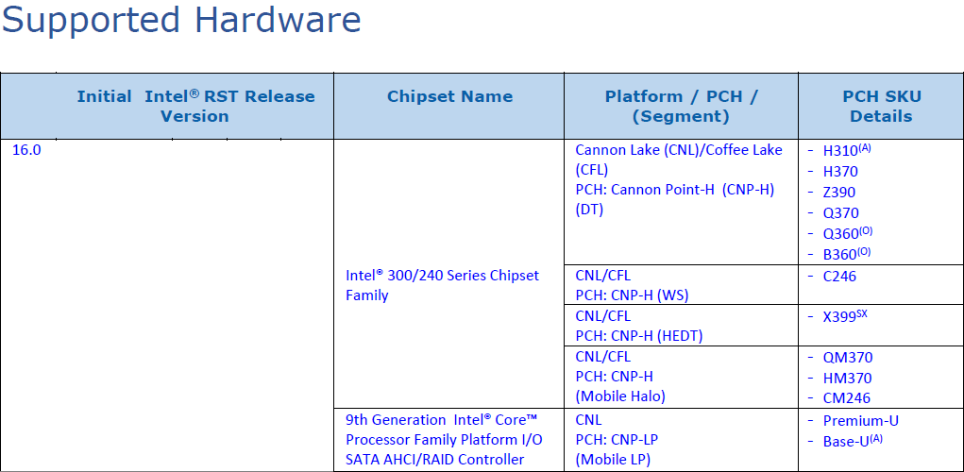Select the '(DT)' segment text
This screenshot has width=964, height=472.
[x=589, y=210]
